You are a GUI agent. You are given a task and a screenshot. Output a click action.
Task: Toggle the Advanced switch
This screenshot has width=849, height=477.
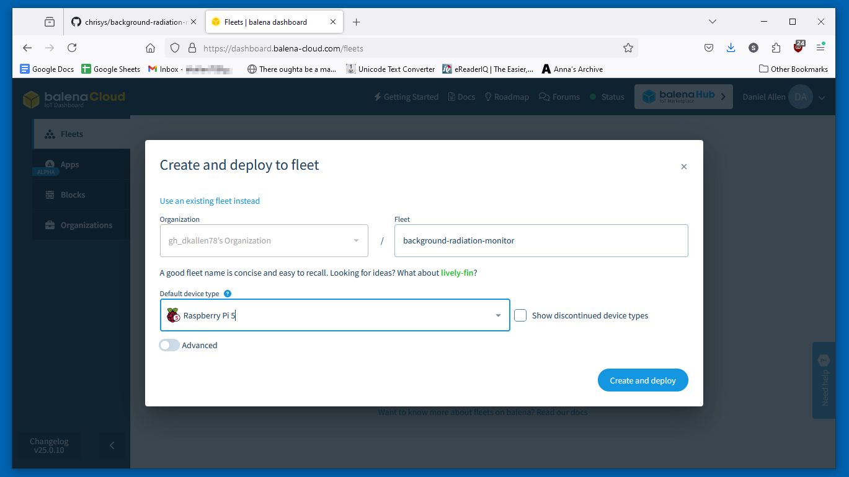click(169, 345)
